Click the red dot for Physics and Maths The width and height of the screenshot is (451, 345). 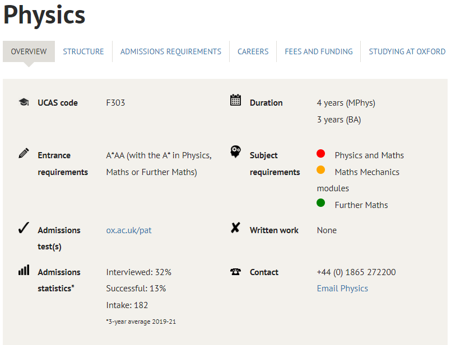(x=320, y=154)
